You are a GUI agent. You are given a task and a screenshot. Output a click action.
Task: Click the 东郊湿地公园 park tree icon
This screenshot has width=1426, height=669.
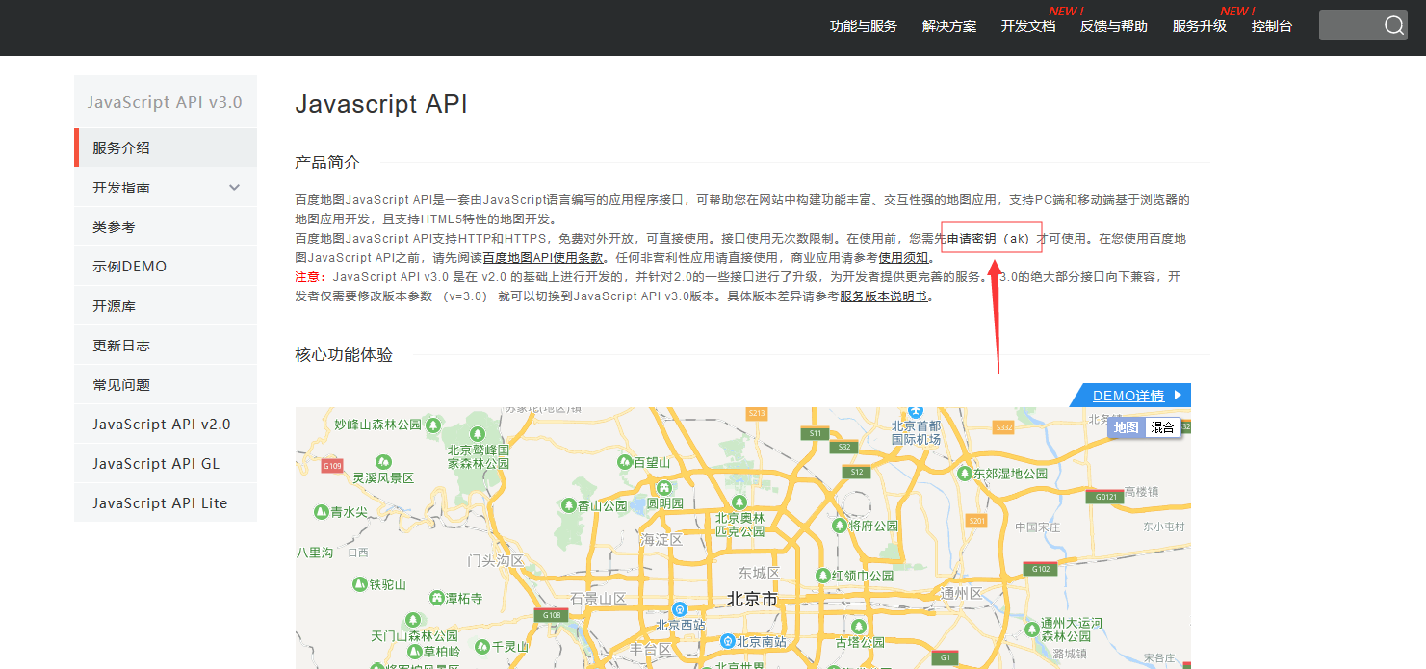click(964, 474)
